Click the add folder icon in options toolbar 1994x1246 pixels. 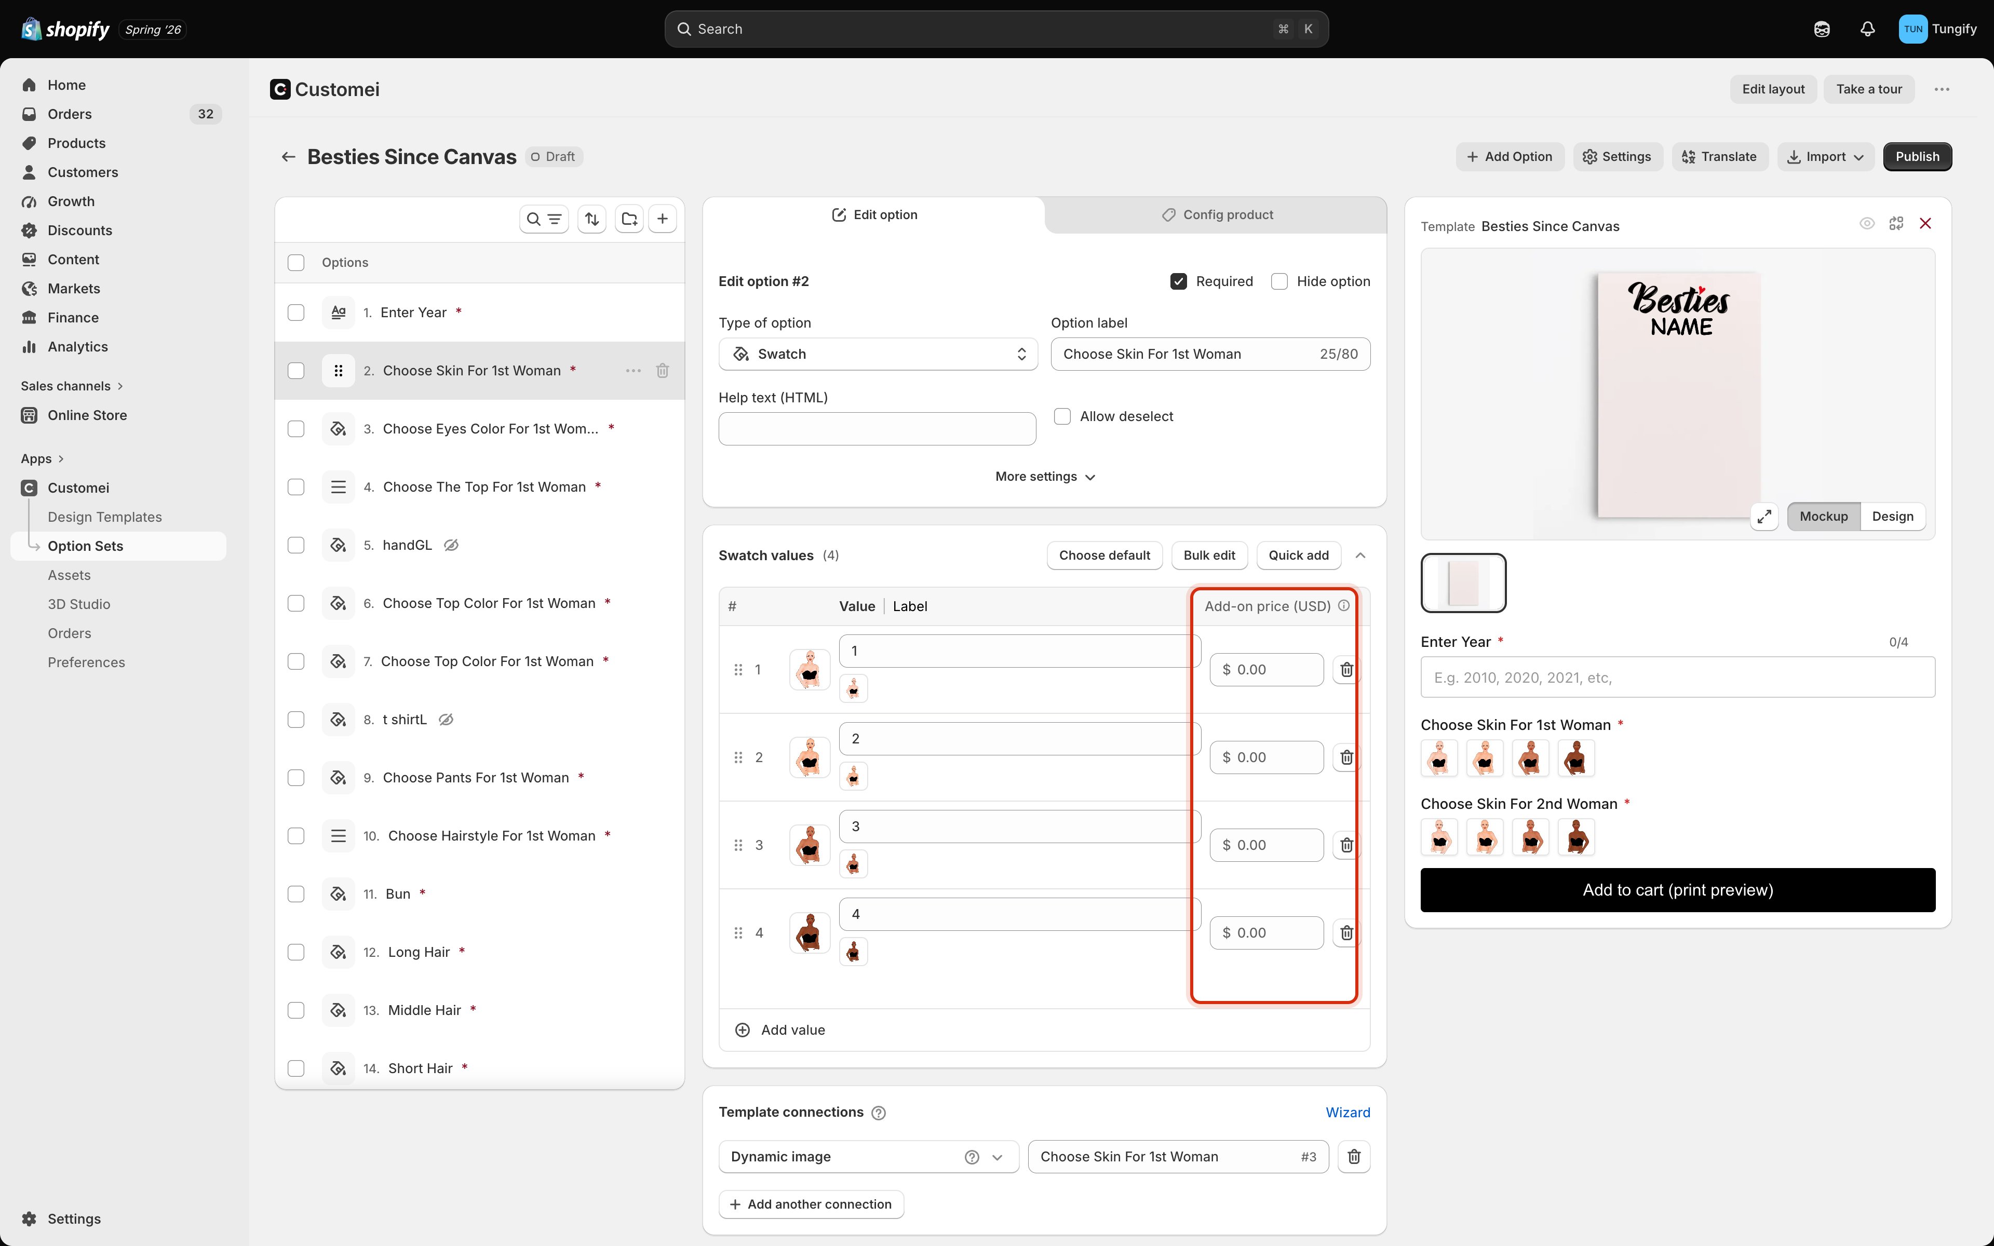click(x=629, y=219)
